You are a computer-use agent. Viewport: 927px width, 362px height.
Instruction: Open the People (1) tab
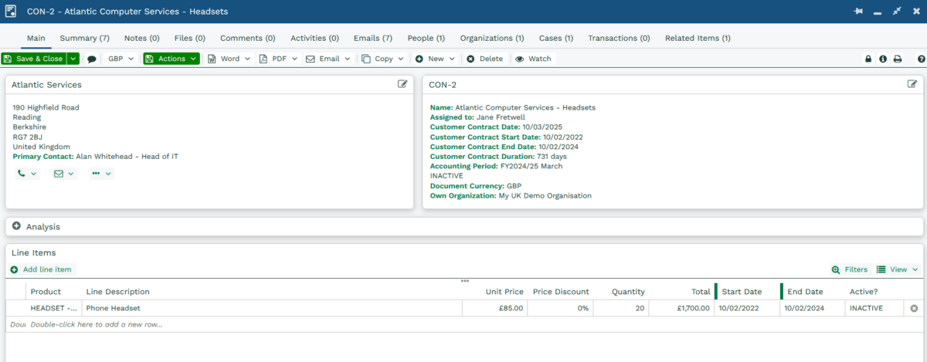pyautogui.click(x=426, y=38)
